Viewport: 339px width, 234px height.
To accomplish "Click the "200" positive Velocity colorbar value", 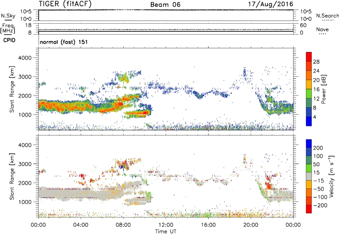I will click(318, 148).
